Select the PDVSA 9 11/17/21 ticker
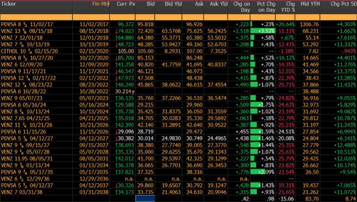Viewport: 357px width, 202px height. coord(23,71)
